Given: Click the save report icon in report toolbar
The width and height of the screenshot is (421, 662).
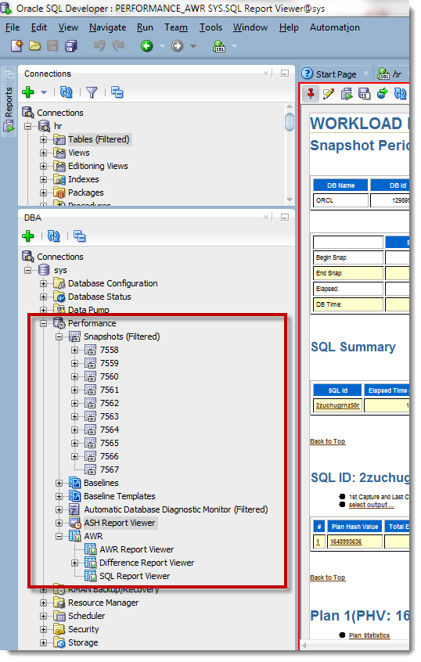Looking at the screenshot, I should tap(365, 93).
